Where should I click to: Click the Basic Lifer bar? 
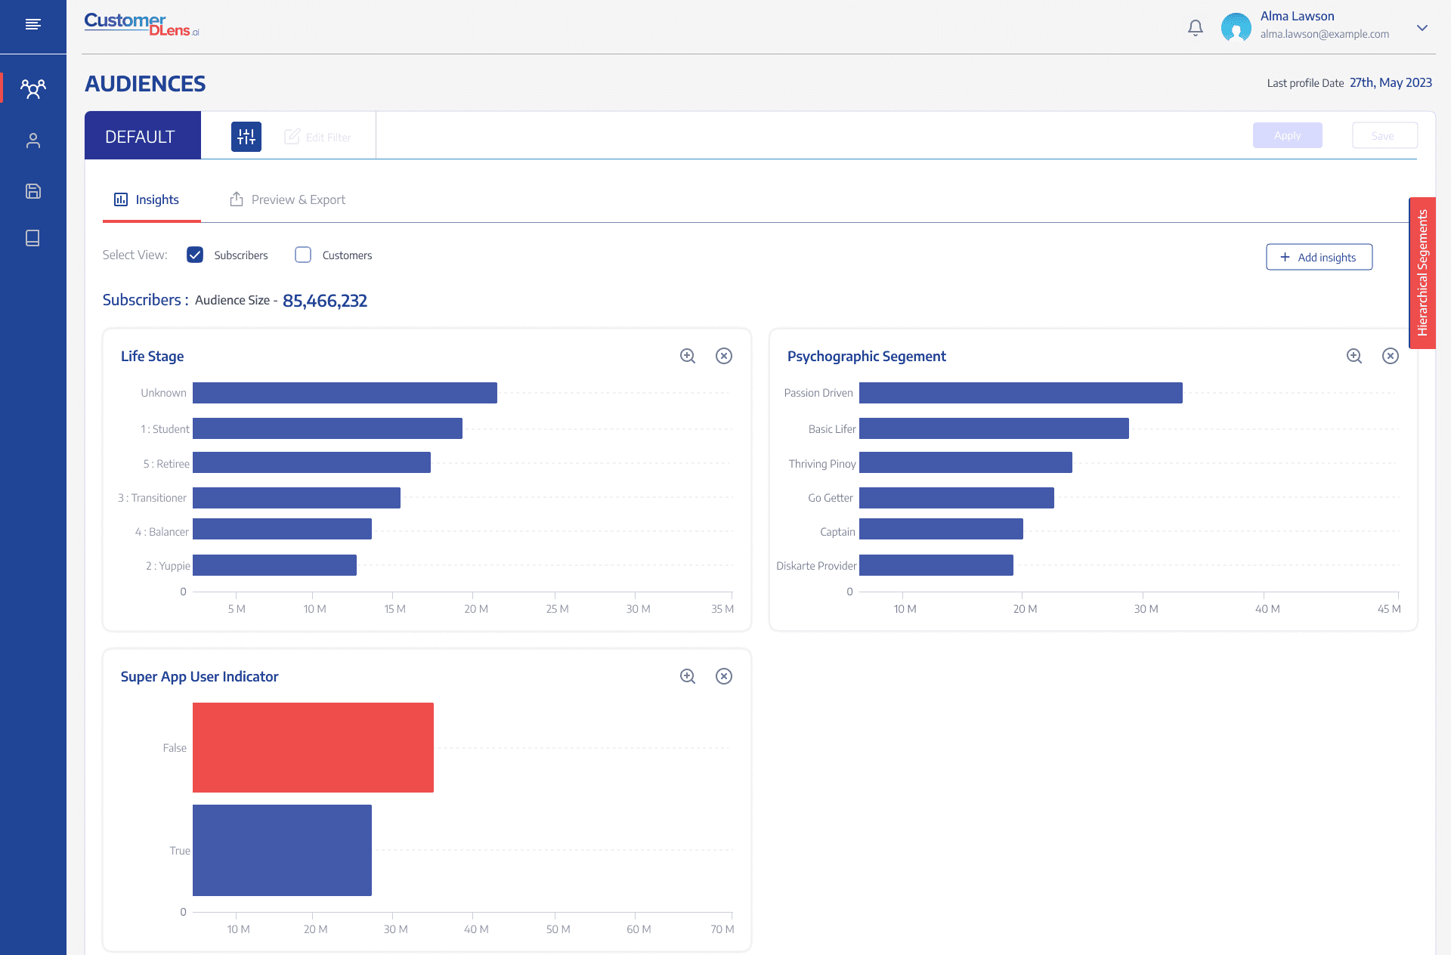click(994, 428)
